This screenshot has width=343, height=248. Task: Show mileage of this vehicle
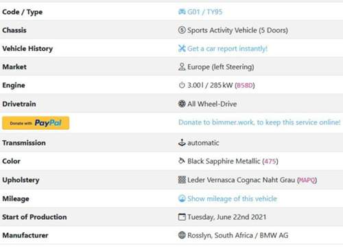tap(232, 199)
